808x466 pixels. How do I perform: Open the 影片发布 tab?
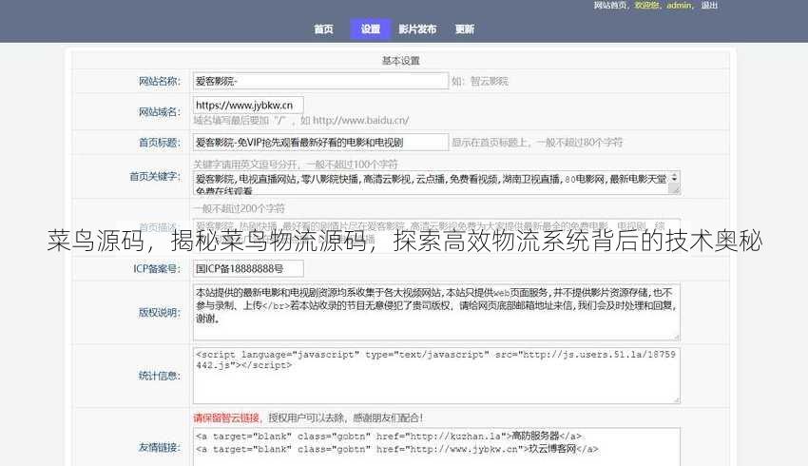click(417, 29)
